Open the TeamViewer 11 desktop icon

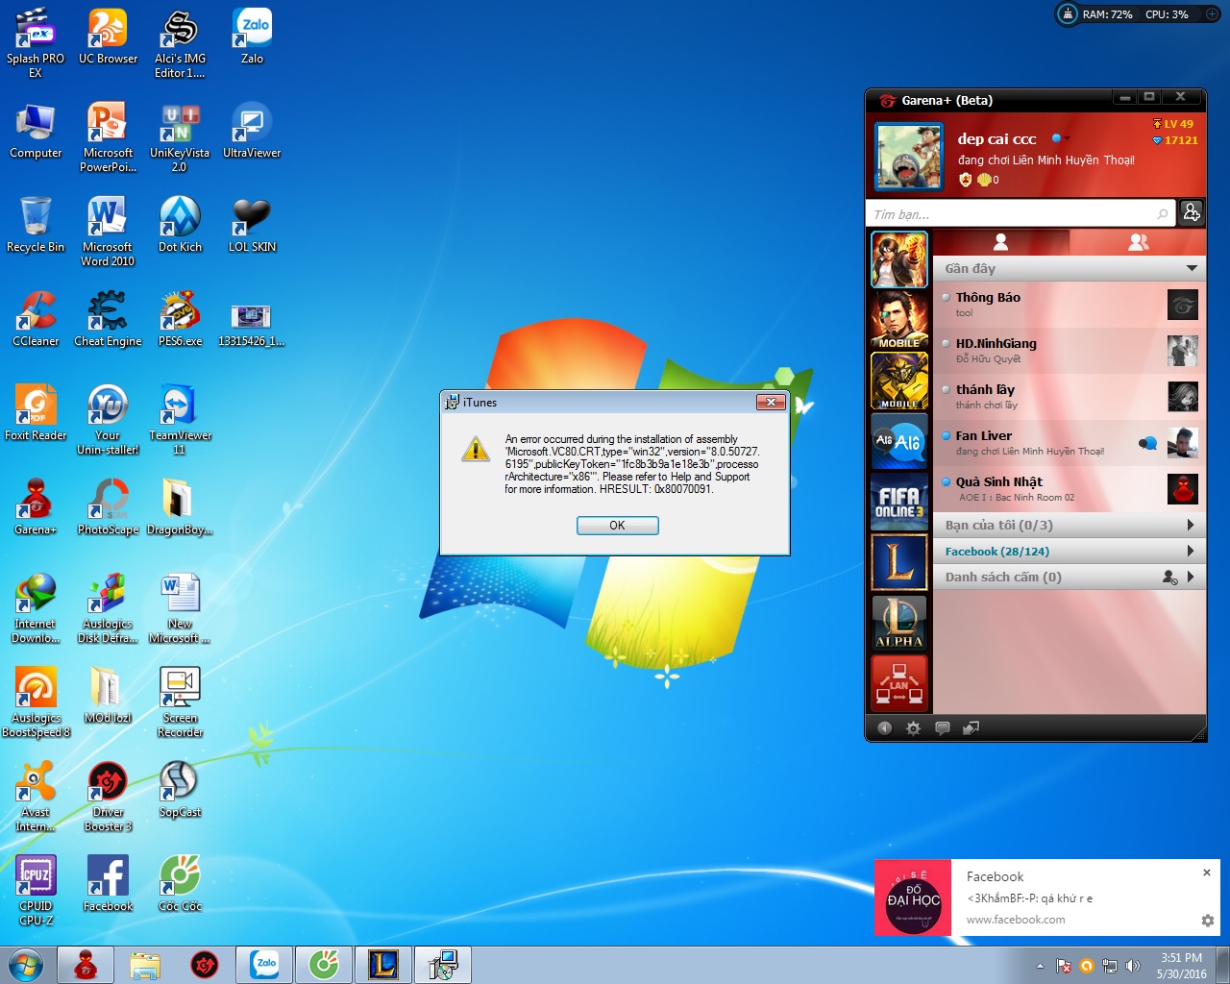coord(180,421)
